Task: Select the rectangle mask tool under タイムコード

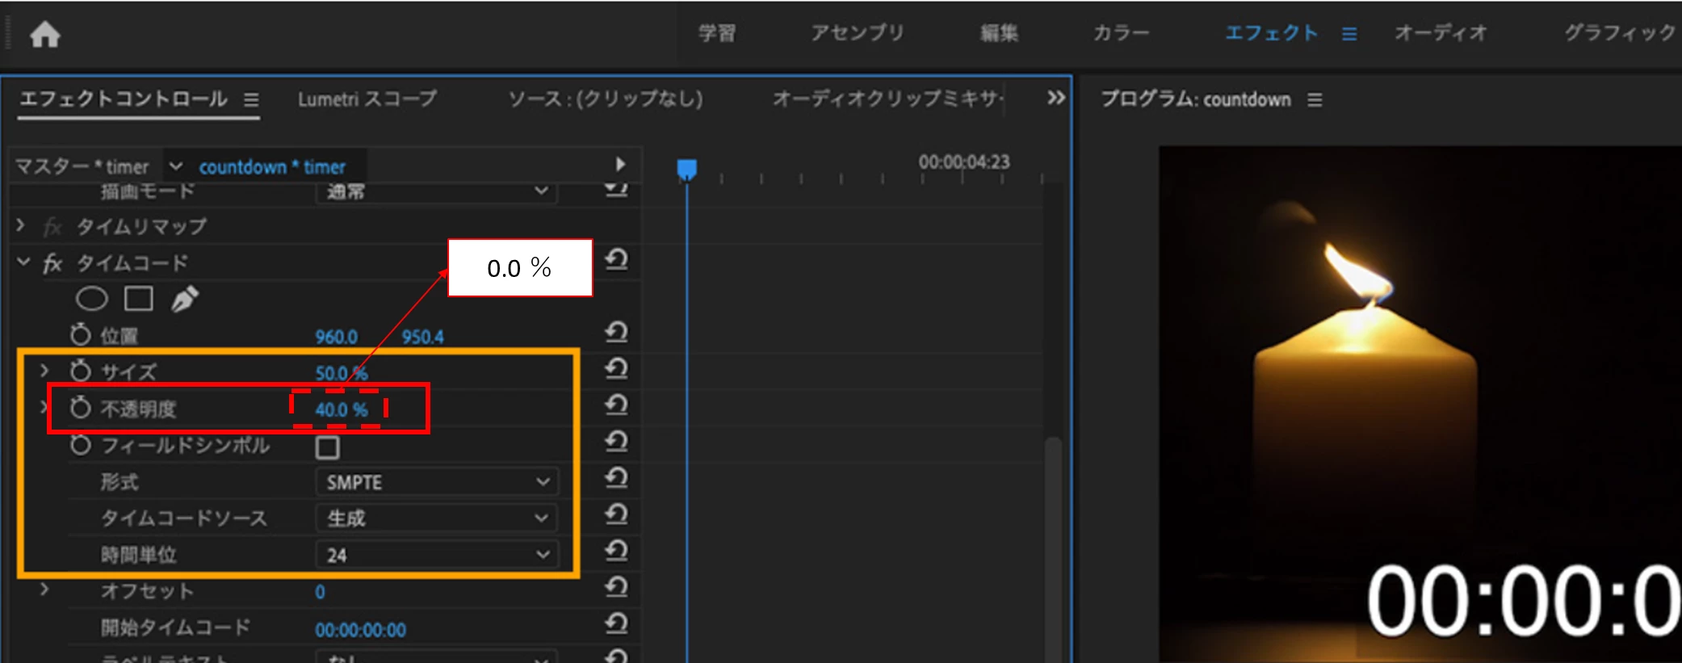Action: [x=139, y=299]
